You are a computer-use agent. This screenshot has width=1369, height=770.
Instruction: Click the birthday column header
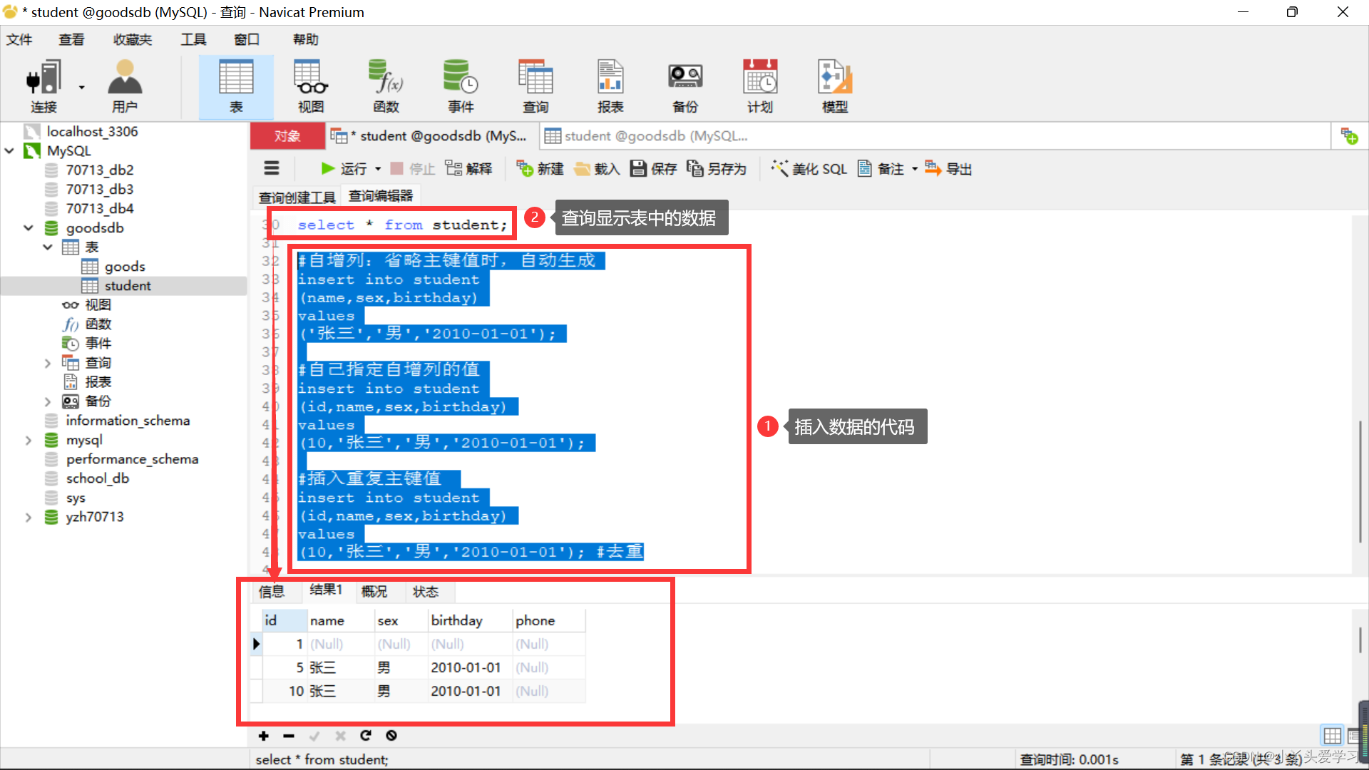pyautogui.click(x=470, y=620)
